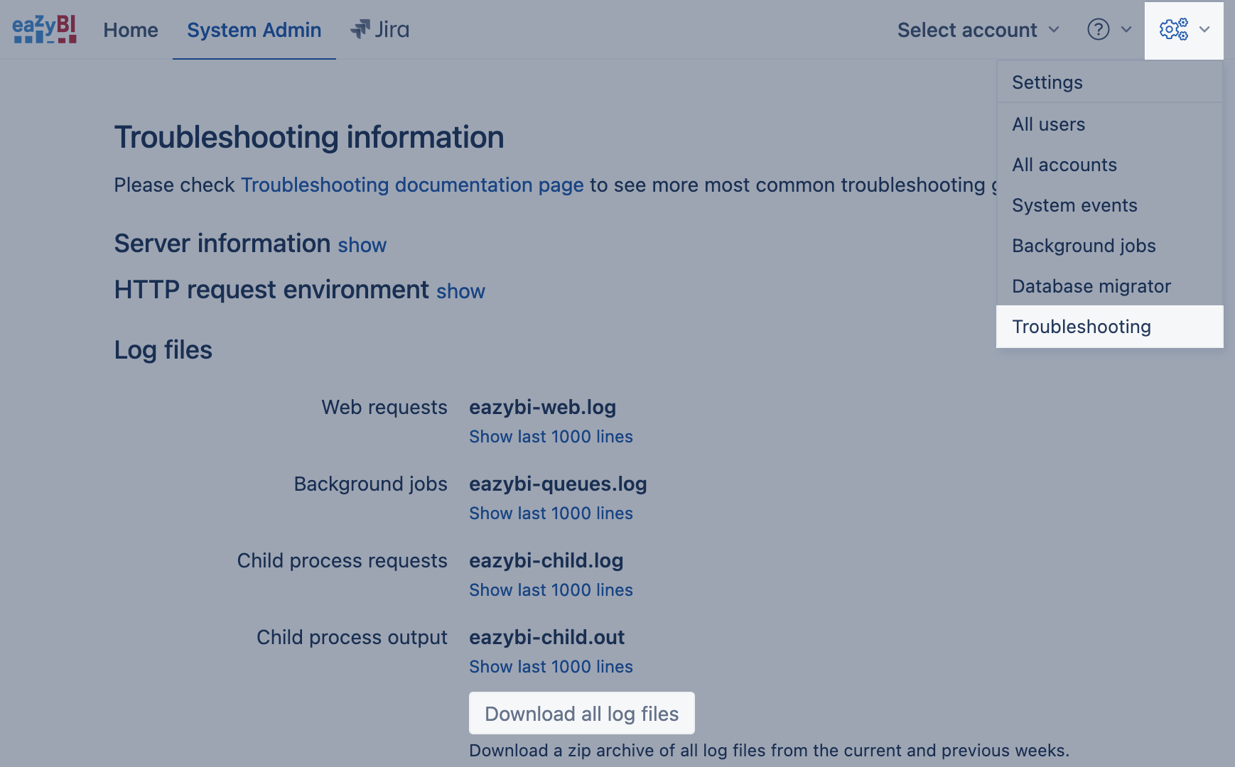Show the Server information section
The image size is (1235, 767).
tap(362, 246)
